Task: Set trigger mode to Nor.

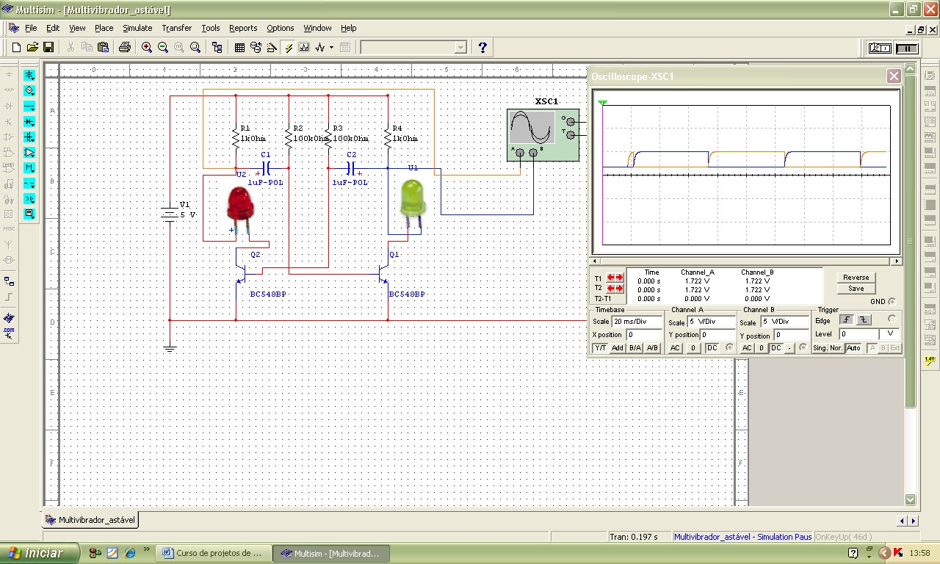Action: 836,348
